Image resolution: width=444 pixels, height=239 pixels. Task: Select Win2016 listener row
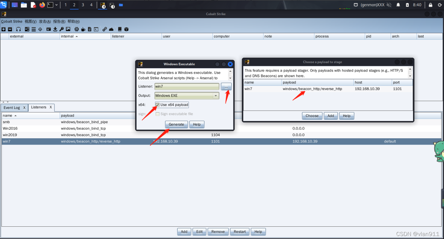222,128
